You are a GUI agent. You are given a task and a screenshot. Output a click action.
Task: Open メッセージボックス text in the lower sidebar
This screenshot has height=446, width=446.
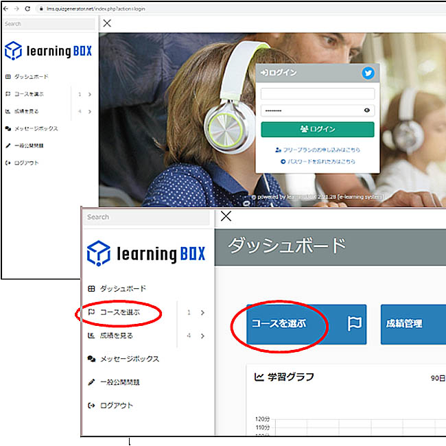(130, 359)
